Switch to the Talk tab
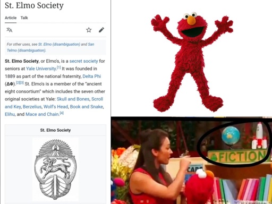This screenshot has width=272, height=204. [x=24, y=18]
